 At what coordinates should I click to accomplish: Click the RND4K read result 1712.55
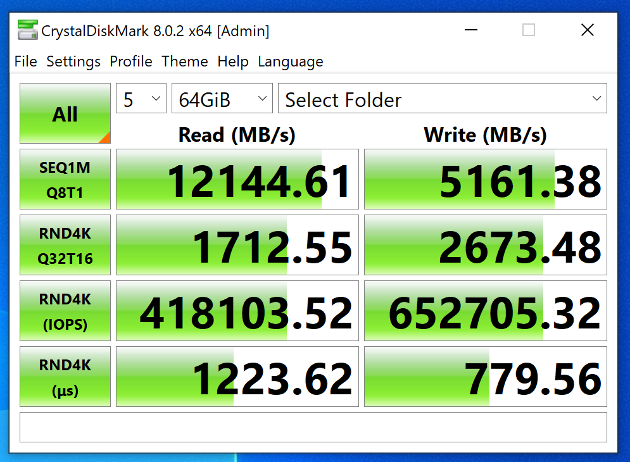[237, 245]
